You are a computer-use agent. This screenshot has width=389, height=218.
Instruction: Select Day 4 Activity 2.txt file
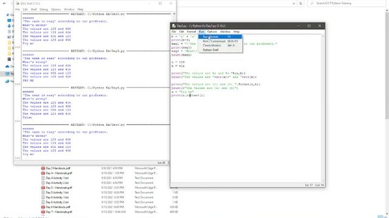tap(57, 183)
